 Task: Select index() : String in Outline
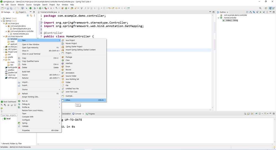point(232,20)
